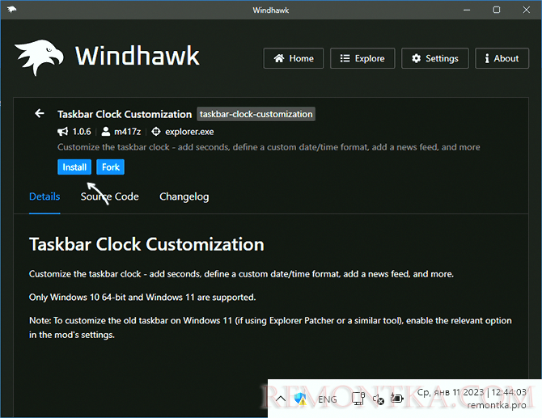Minimize the Windhawk window
The height and width of the screenshot is (418, 542).
click(467, 10)
